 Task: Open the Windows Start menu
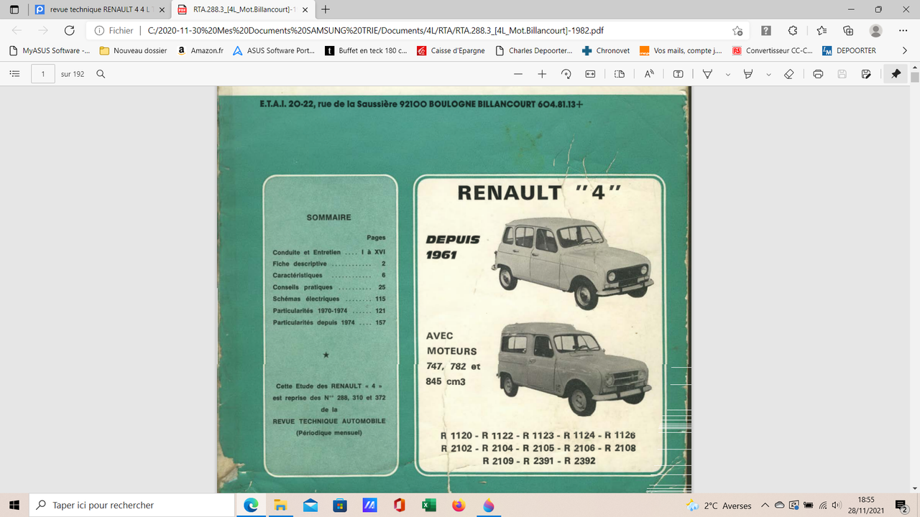pyautogui.click(x=14, y=506)
